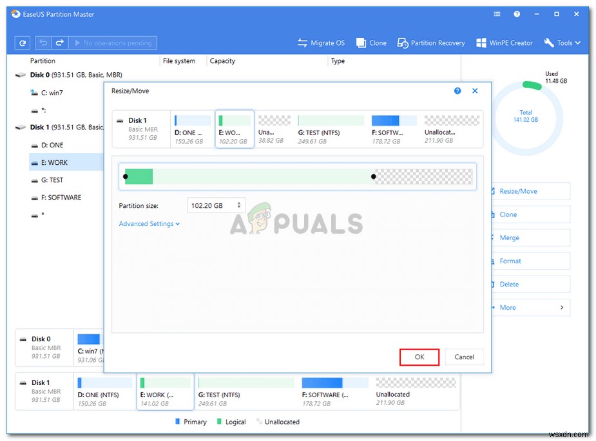Screen dimensions: 596x441
Task: Select the 38.82 GB unallocated block
Action: [x=274, y=129]
